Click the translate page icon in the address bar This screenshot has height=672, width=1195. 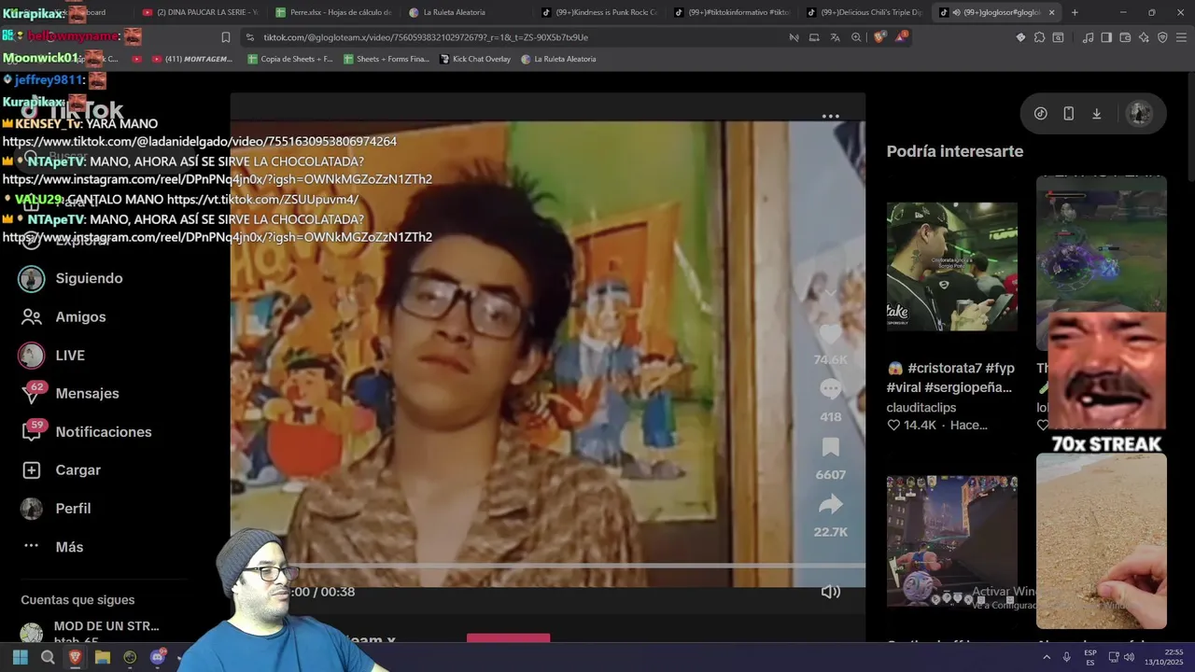tap(835, 37)
